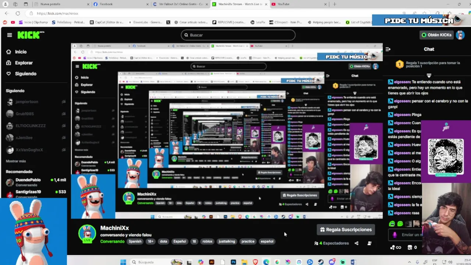The image size is (471, 265).
Task: Open the Explorar sidebar icon
Action: coord(9,63)
